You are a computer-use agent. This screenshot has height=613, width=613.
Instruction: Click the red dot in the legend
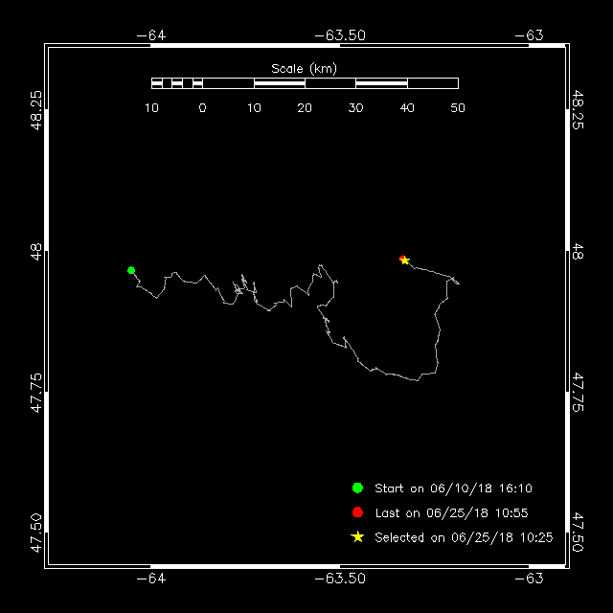357,512
